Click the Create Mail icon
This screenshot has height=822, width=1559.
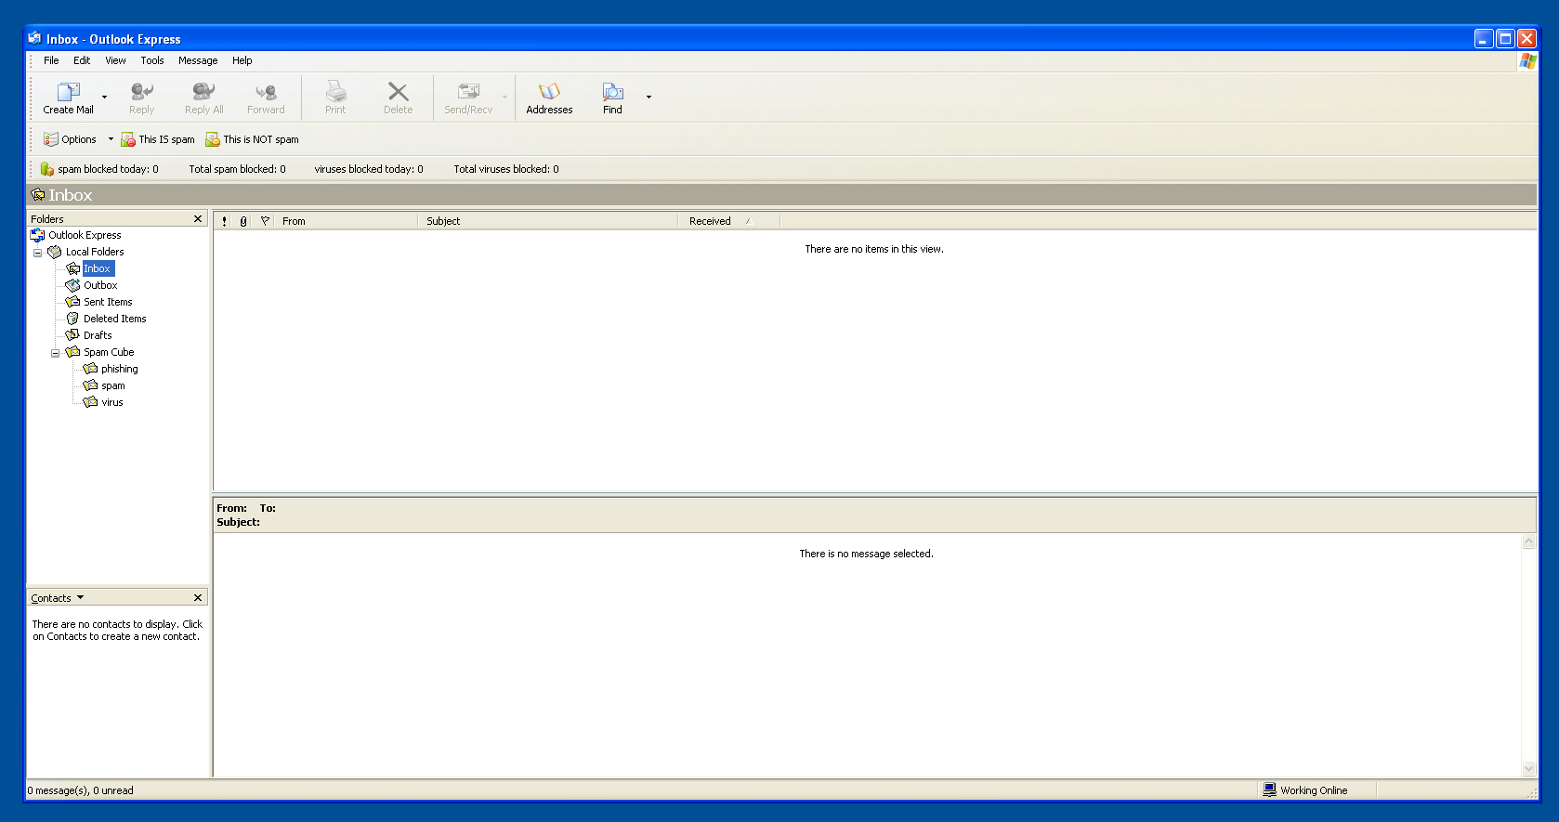click(x=68, y=92)
